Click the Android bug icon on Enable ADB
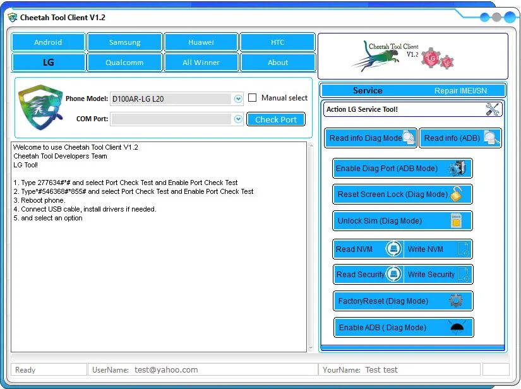This screenshot has height=389, width=521. [x=457, y=327]
